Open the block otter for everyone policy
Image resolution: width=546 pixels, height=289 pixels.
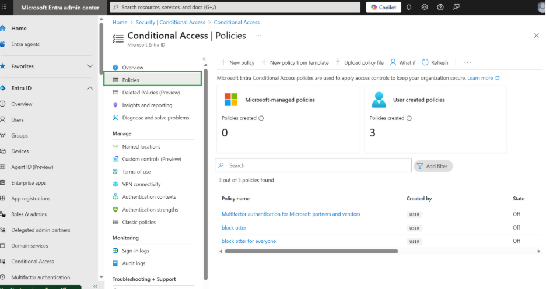[249, 241]
